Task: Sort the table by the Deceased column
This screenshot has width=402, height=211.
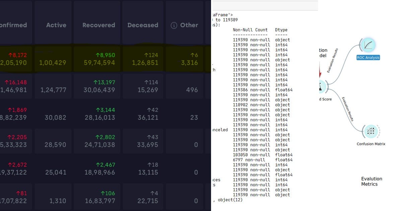Action: [x=142, y=25]
